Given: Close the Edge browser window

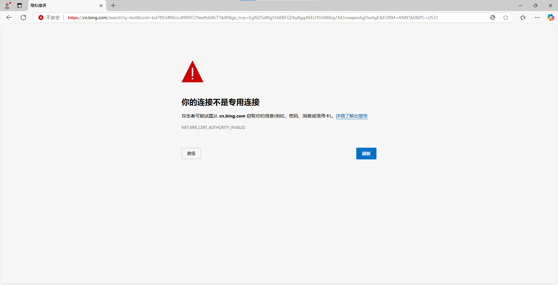Looking at the screenshot, I should [x=551, y=6].
